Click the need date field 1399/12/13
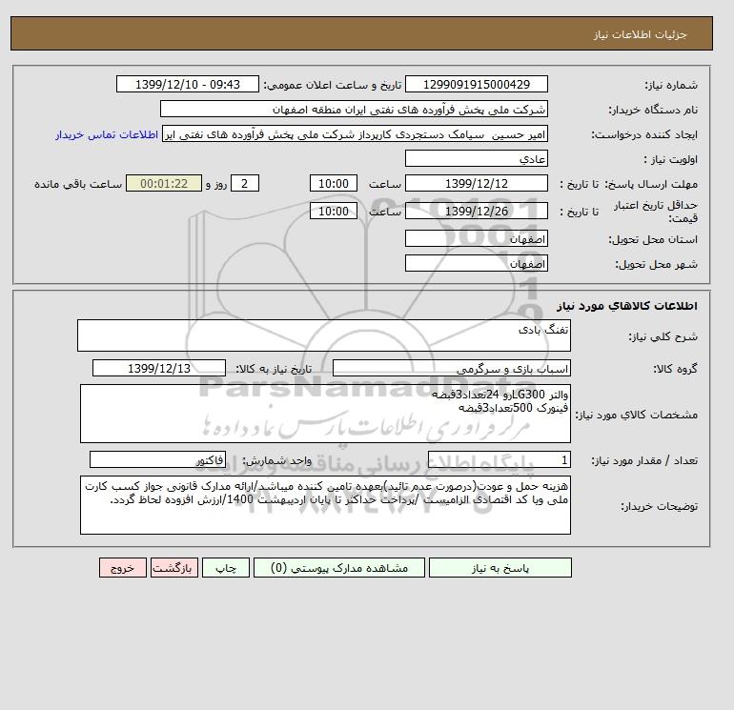 click(159, 368)
